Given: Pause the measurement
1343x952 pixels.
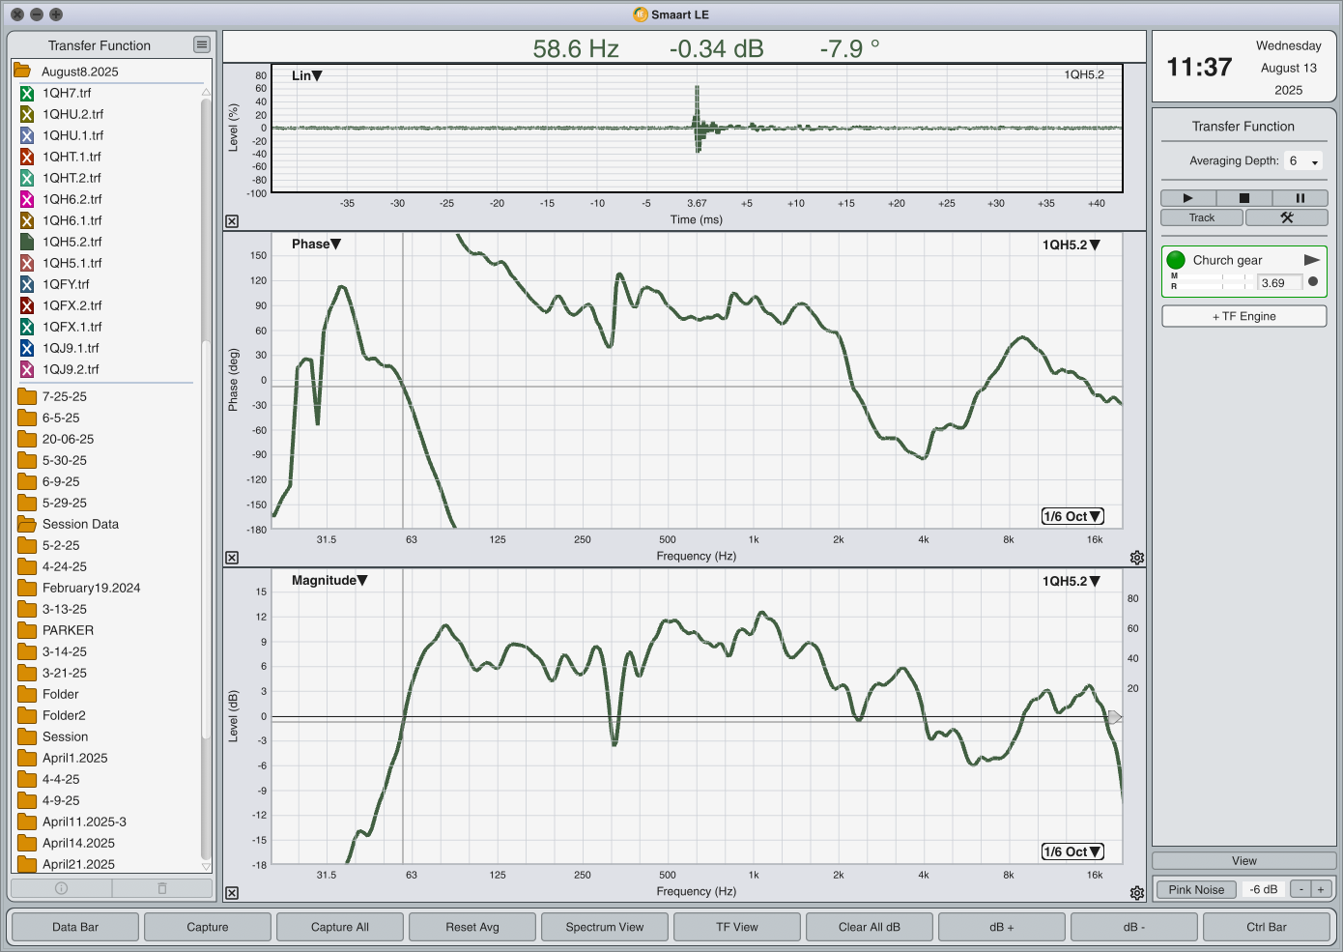Looking at the screenshot, I should click(1300, 198).
